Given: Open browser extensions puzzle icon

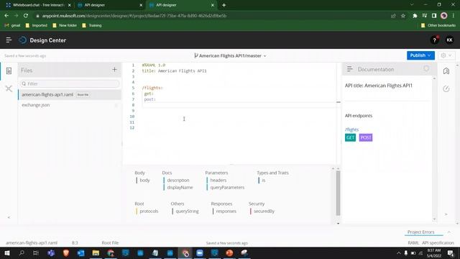Looking at the screenshot, I should [415, 16].
